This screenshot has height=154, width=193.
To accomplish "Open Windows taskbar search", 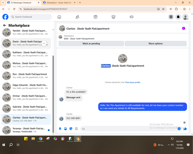I will tap(11, 145).
